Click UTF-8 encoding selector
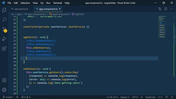 135,97
